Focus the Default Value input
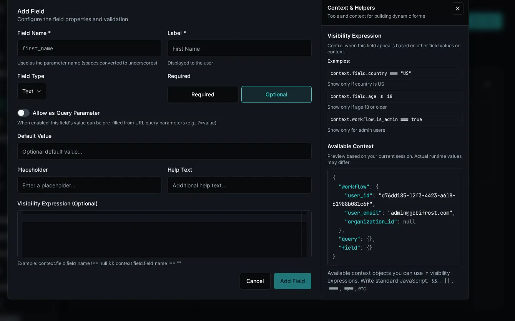This screenshot has width=515, height=321. click(x=164, y=151)
